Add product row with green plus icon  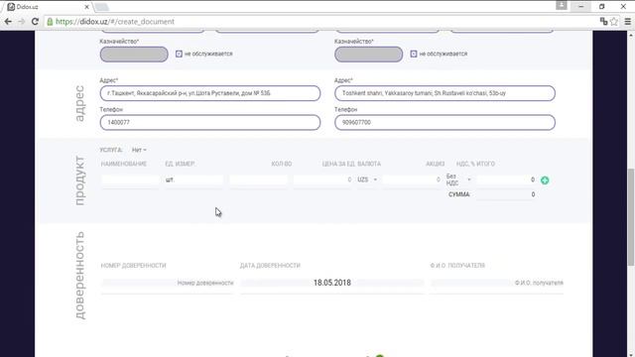point(545,180)
